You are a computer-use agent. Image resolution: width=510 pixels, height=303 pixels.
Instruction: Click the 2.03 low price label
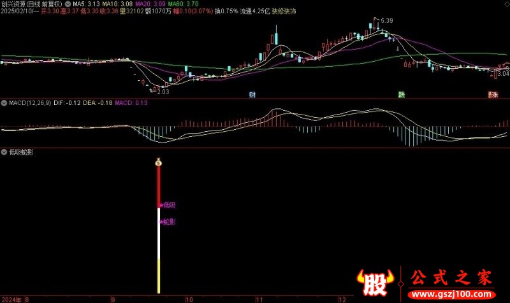click(163, 92)
